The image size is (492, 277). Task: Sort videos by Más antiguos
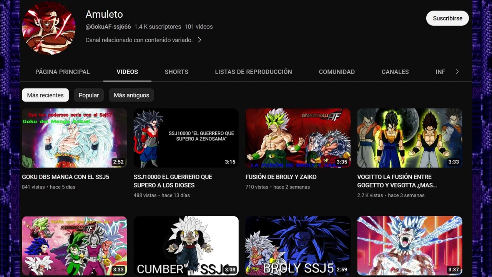click(131, 95)
